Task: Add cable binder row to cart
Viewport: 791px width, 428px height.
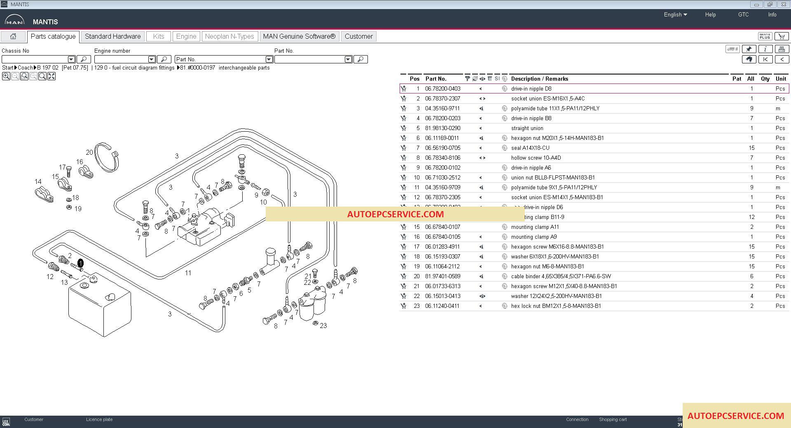Action: (403, 276)
